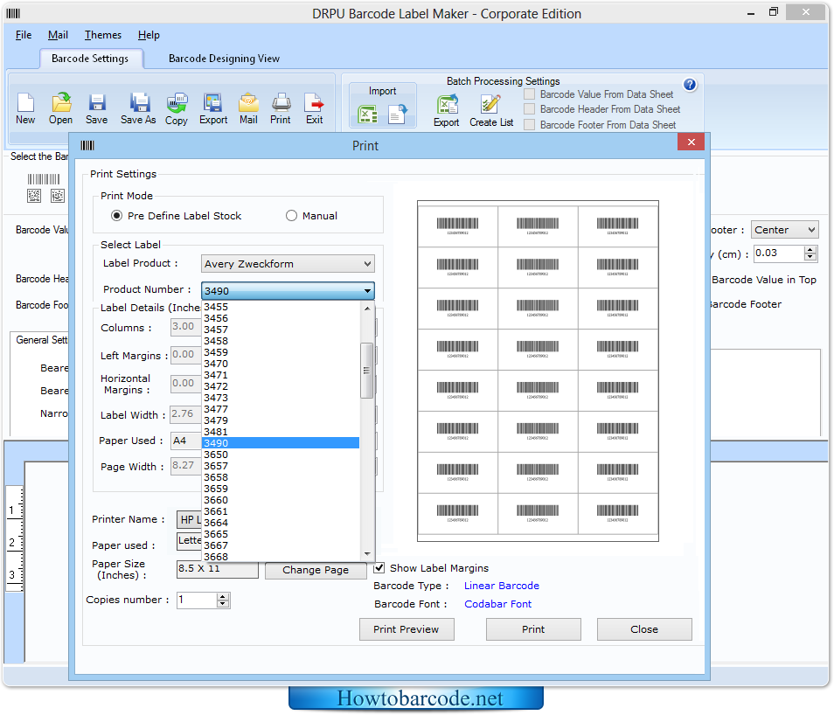Switch to Barcode Settings tab
This screenshot has height=715, width=834.
(x=90, y=59)
